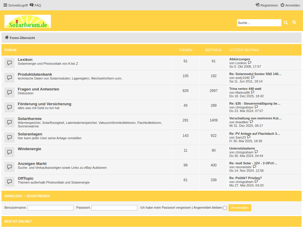Click the OffTopic forum icon

coord(9,181)
